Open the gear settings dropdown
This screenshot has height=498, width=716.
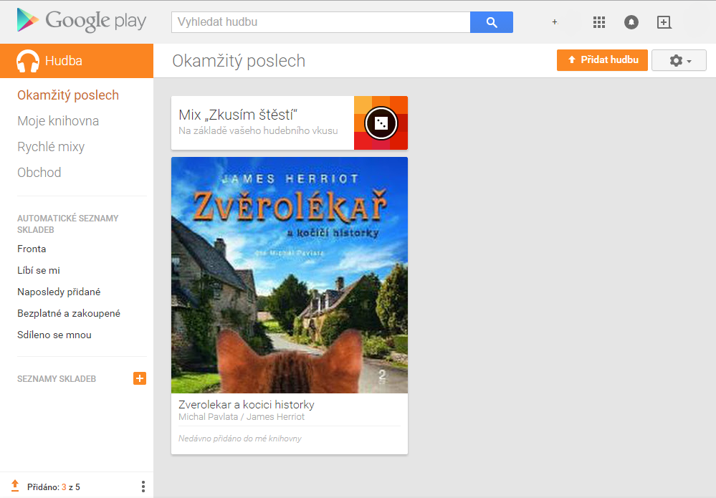click(x=678, y=60)
